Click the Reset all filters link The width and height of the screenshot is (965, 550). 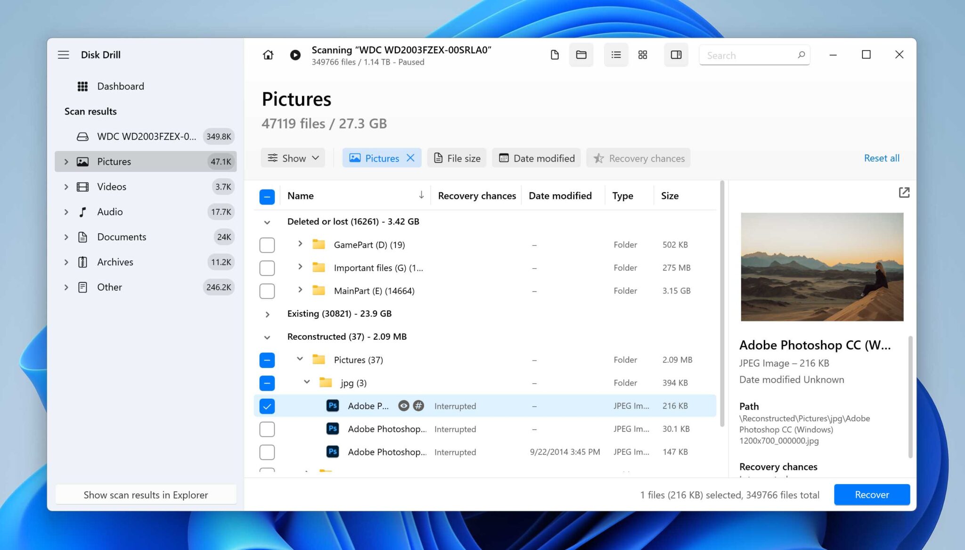pos(881,158)
